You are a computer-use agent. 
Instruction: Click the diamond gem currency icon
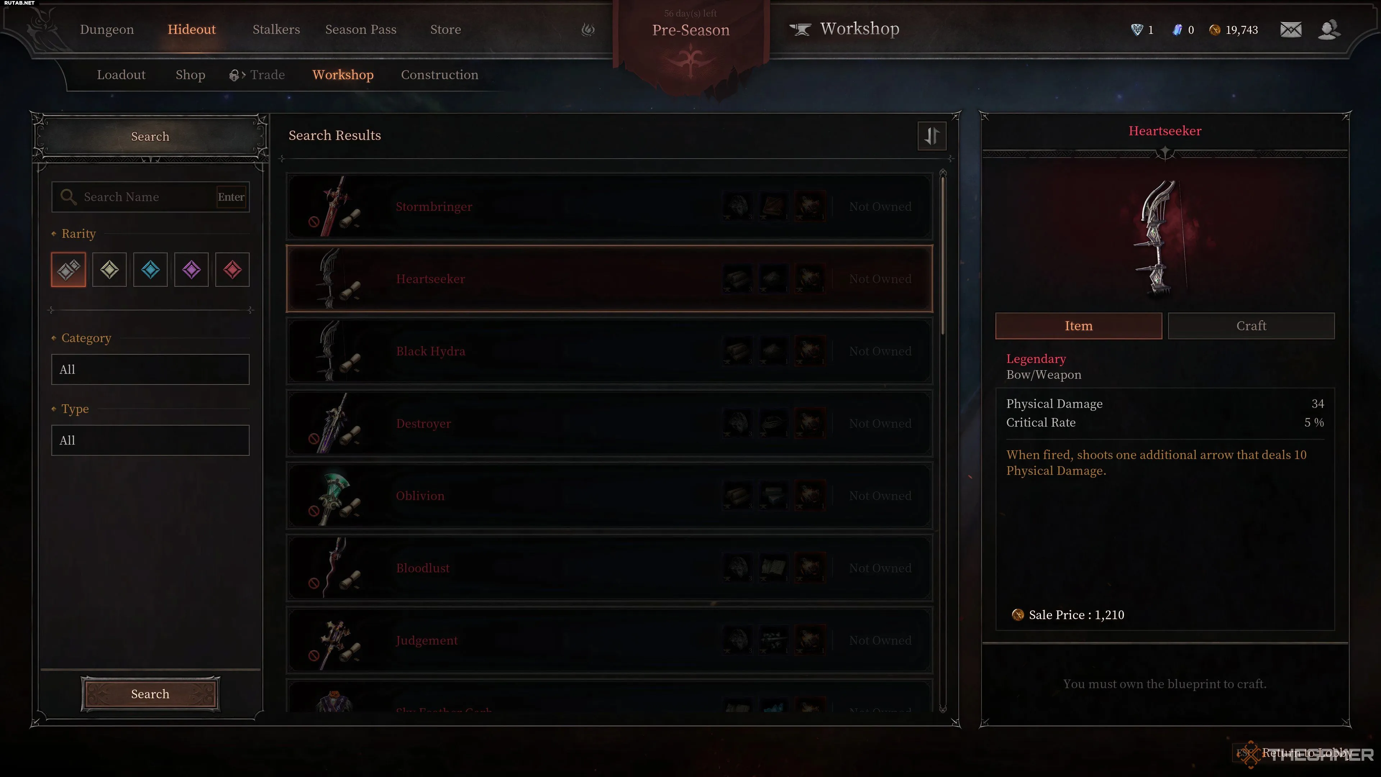(x=1136, y=30)
